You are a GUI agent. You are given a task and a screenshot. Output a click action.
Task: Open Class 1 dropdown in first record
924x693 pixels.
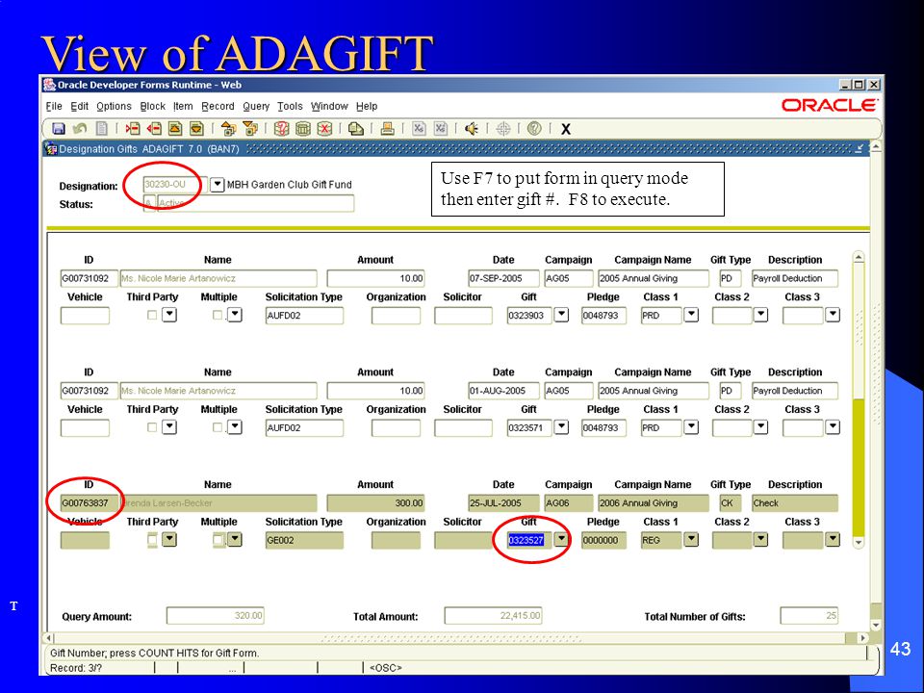[x=691, y=315]
